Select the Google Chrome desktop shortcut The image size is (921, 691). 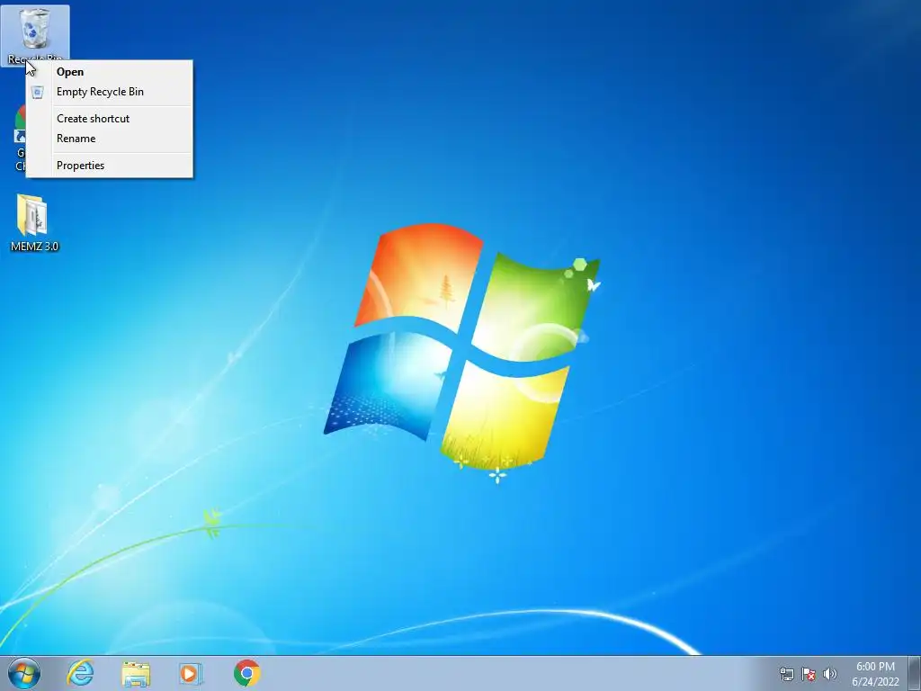pos(19,139)
